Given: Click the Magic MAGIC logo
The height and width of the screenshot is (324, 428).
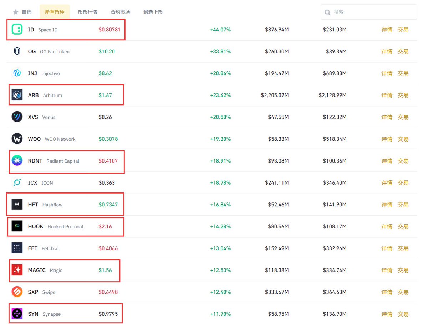Looking at the screenshot, I should pyautogui.click(x=17, y=270).
